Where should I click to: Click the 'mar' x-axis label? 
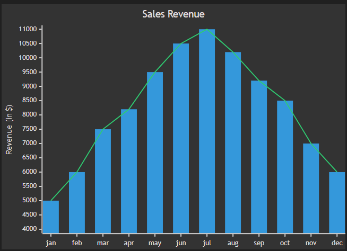[x=103, y=243]
